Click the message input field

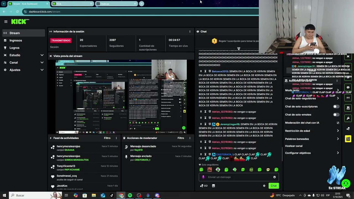pos(239,177)
